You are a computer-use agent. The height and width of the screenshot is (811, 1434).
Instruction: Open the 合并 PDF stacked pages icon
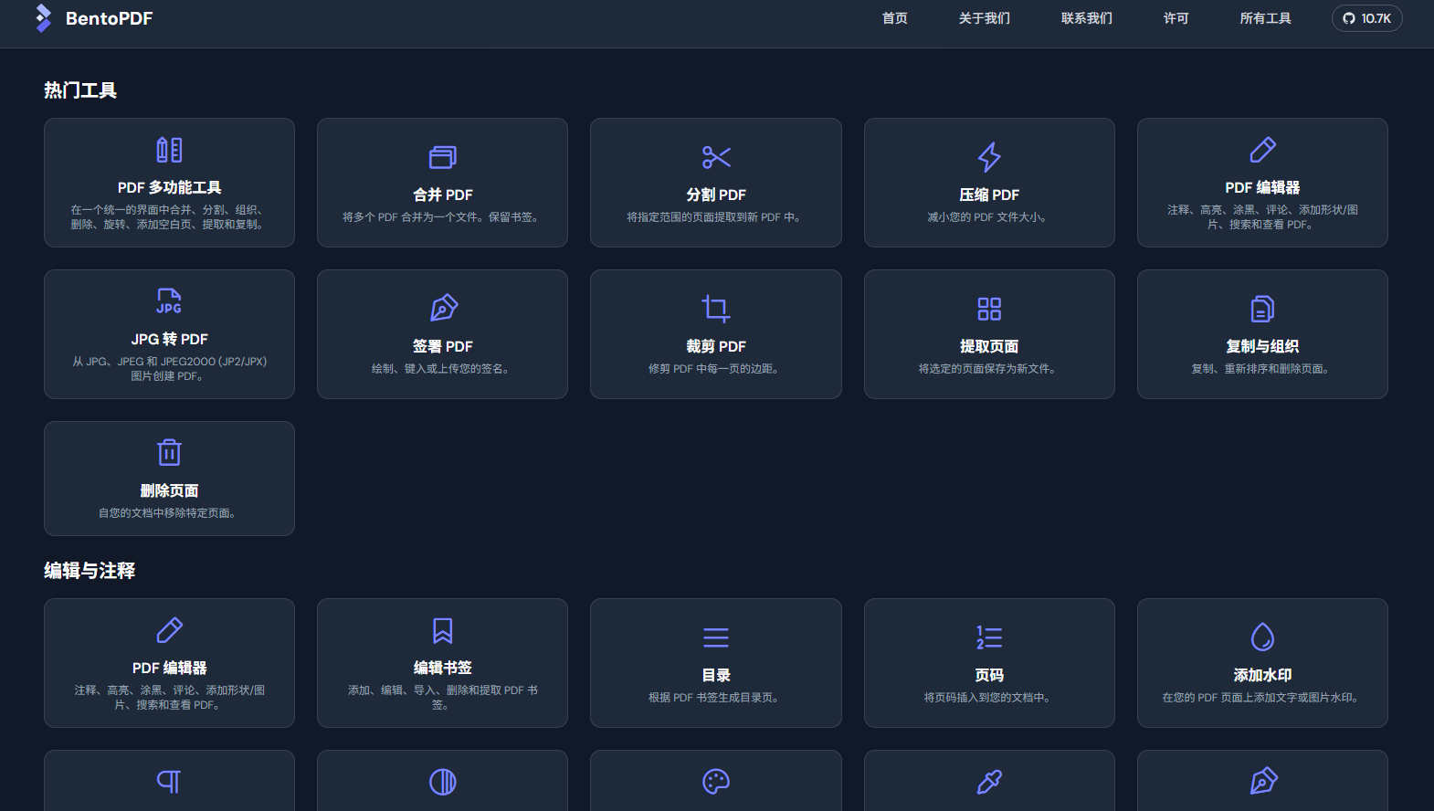pos(442,157)
